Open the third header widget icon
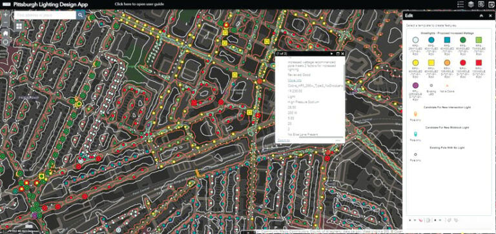The height and width of the screenshot is (234, 496). 480,4
